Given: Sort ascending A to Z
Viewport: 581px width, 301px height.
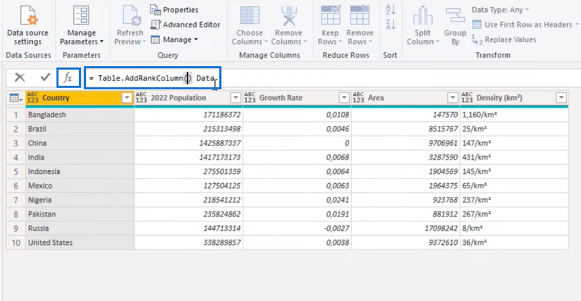Looking at the screenshot, I should coord(390,10).
